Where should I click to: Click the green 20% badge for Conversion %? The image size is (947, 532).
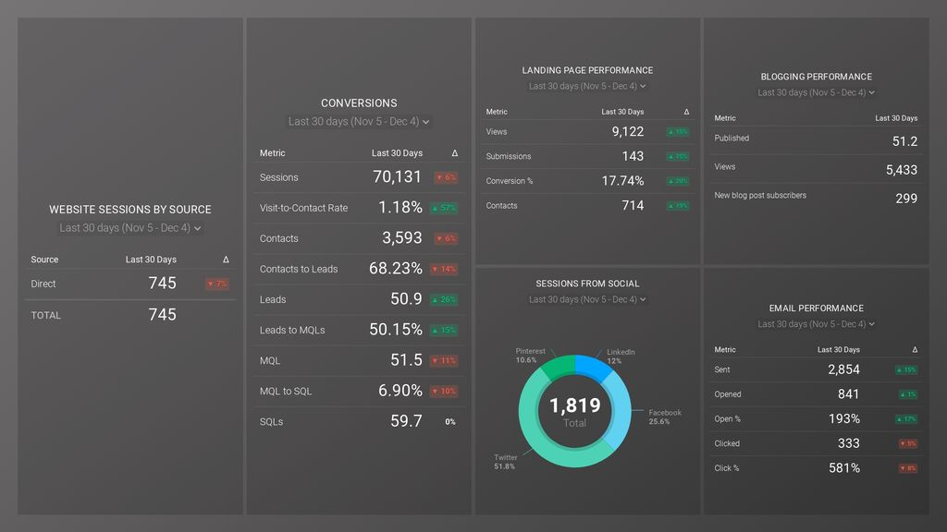(678, 181)
